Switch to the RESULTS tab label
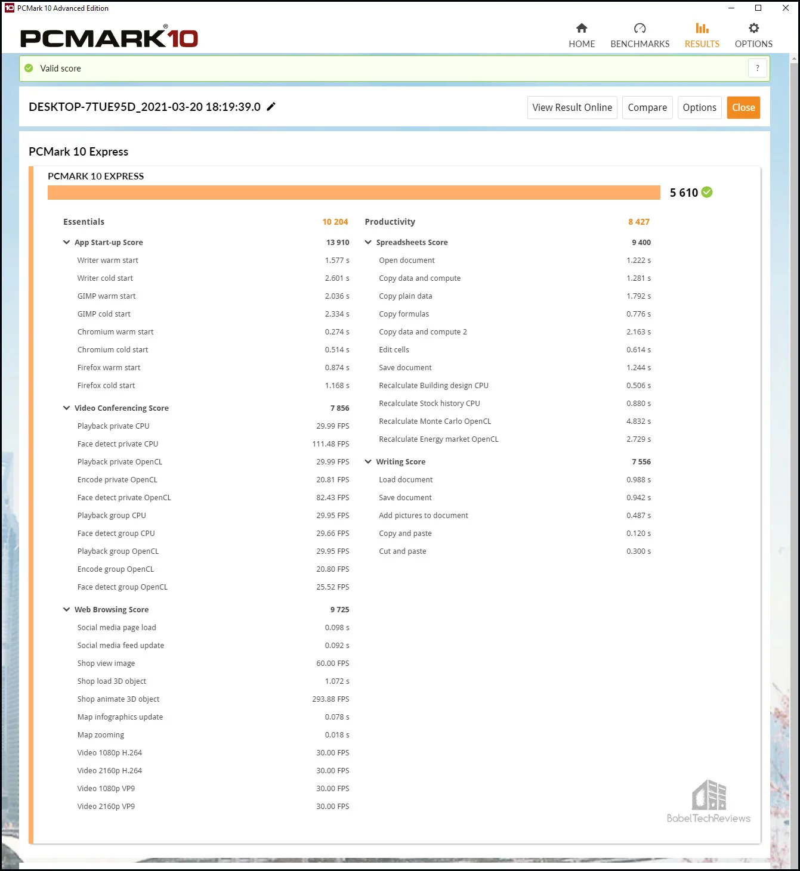Viewport: 800px width, 871px height. click(702, 44)
